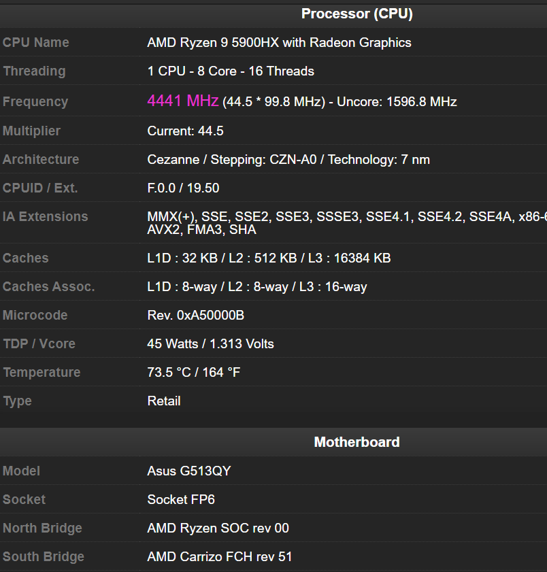Screen dimensions: 547x572
Task: Select the L1D 32 KB cache sizes value
Action: (269, 258)
